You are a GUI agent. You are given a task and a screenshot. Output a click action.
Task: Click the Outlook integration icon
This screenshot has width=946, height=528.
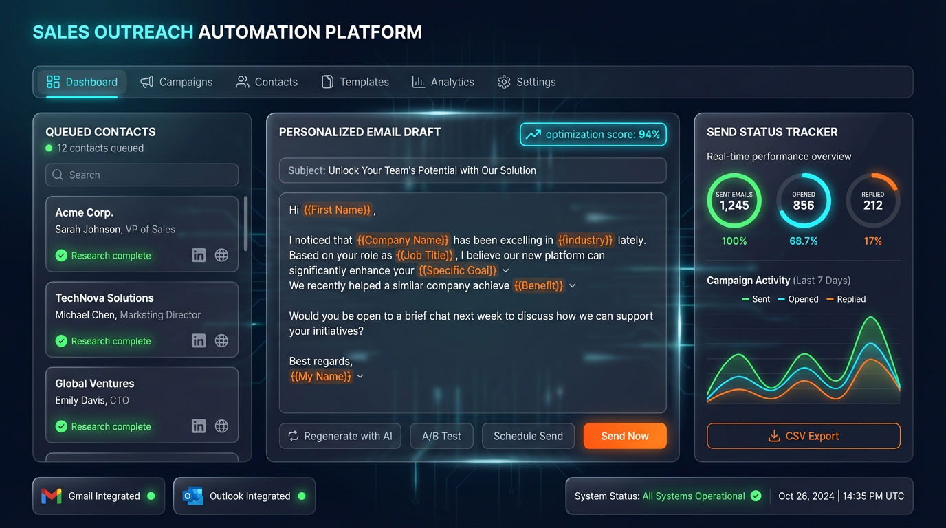tap(192, 496)
